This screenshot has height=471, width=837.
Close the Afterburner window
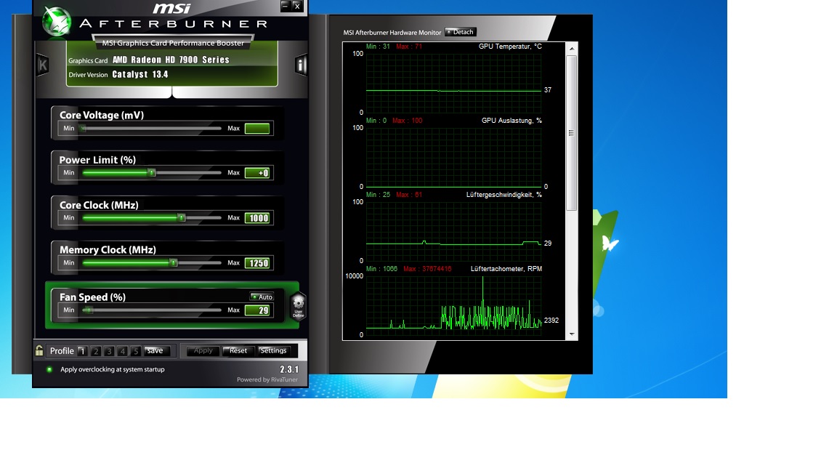(297, 6)
